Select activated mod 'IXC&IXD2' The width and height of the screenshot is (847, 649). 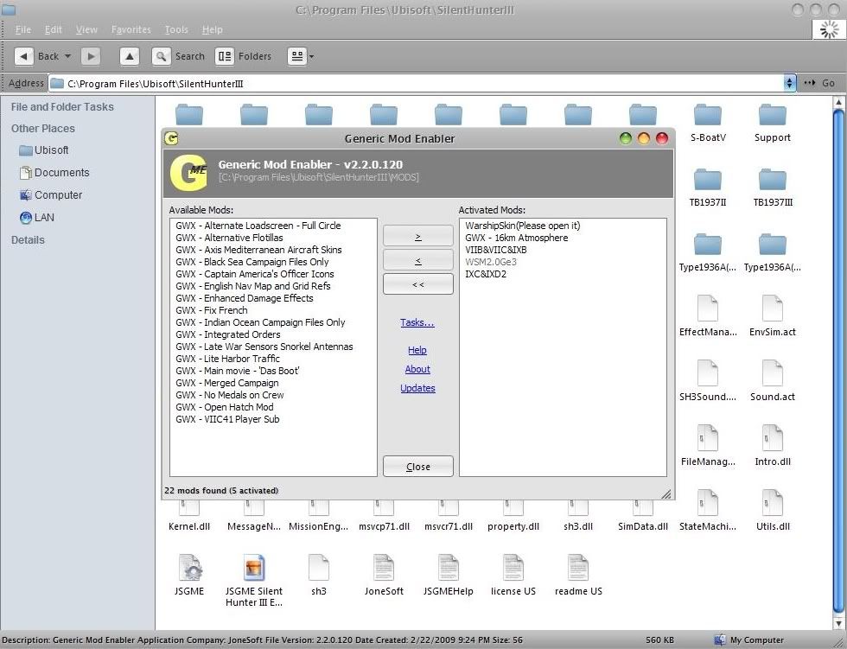point(486,274)
